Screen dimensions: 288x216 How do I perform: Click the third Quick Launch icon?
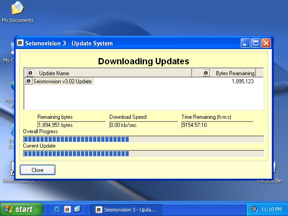coord(77,209)
